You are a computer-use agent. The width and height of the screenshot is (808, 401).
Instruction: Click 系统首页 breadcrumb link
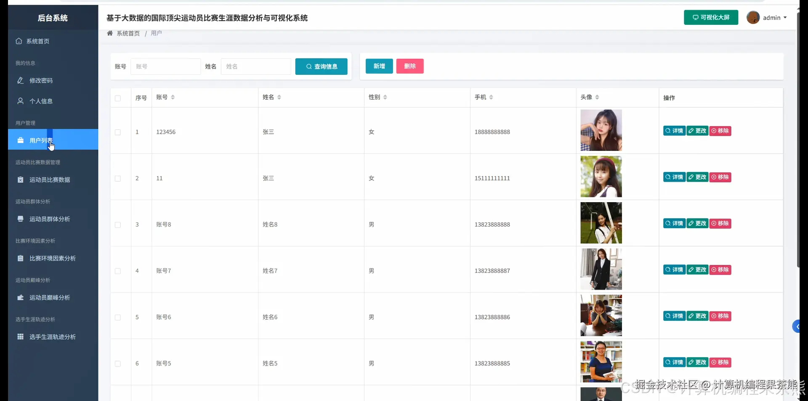point(128,33)
